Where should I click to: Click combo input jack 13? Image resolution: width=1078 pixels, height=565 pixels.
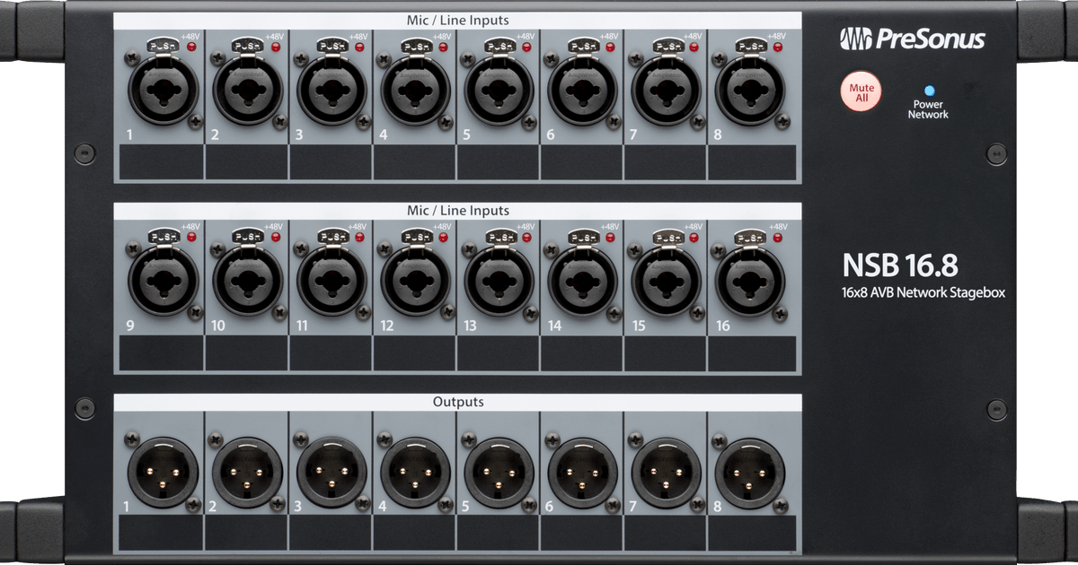coord(499,281)
